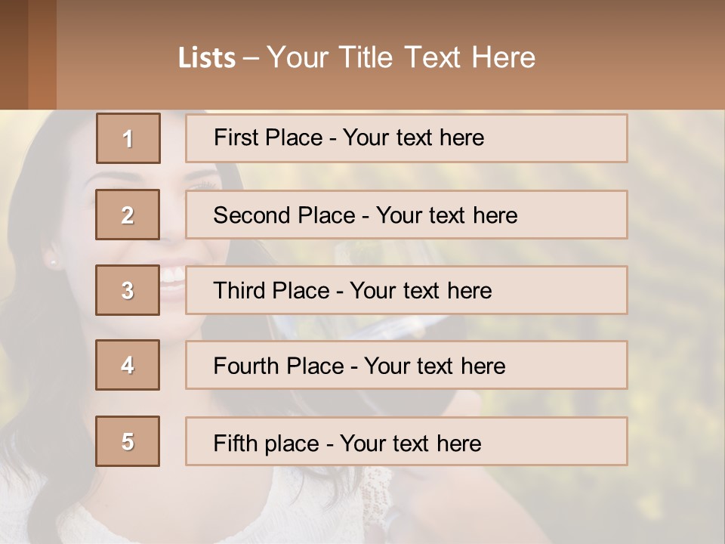
Task: Select the lighter orange-brown vertical stripe
Action: coord(42,54)
